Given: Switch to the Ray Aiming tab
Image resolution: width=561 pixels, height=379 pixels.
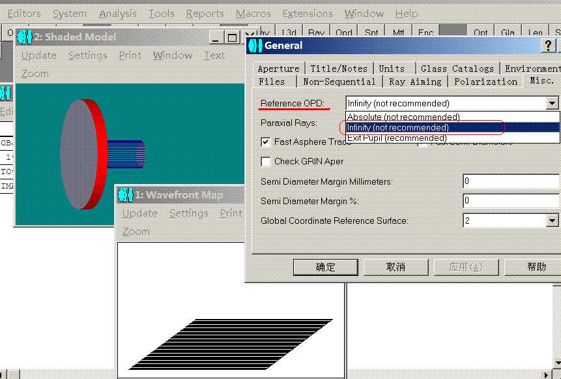Looking at the screenshot, I should 416,82.
